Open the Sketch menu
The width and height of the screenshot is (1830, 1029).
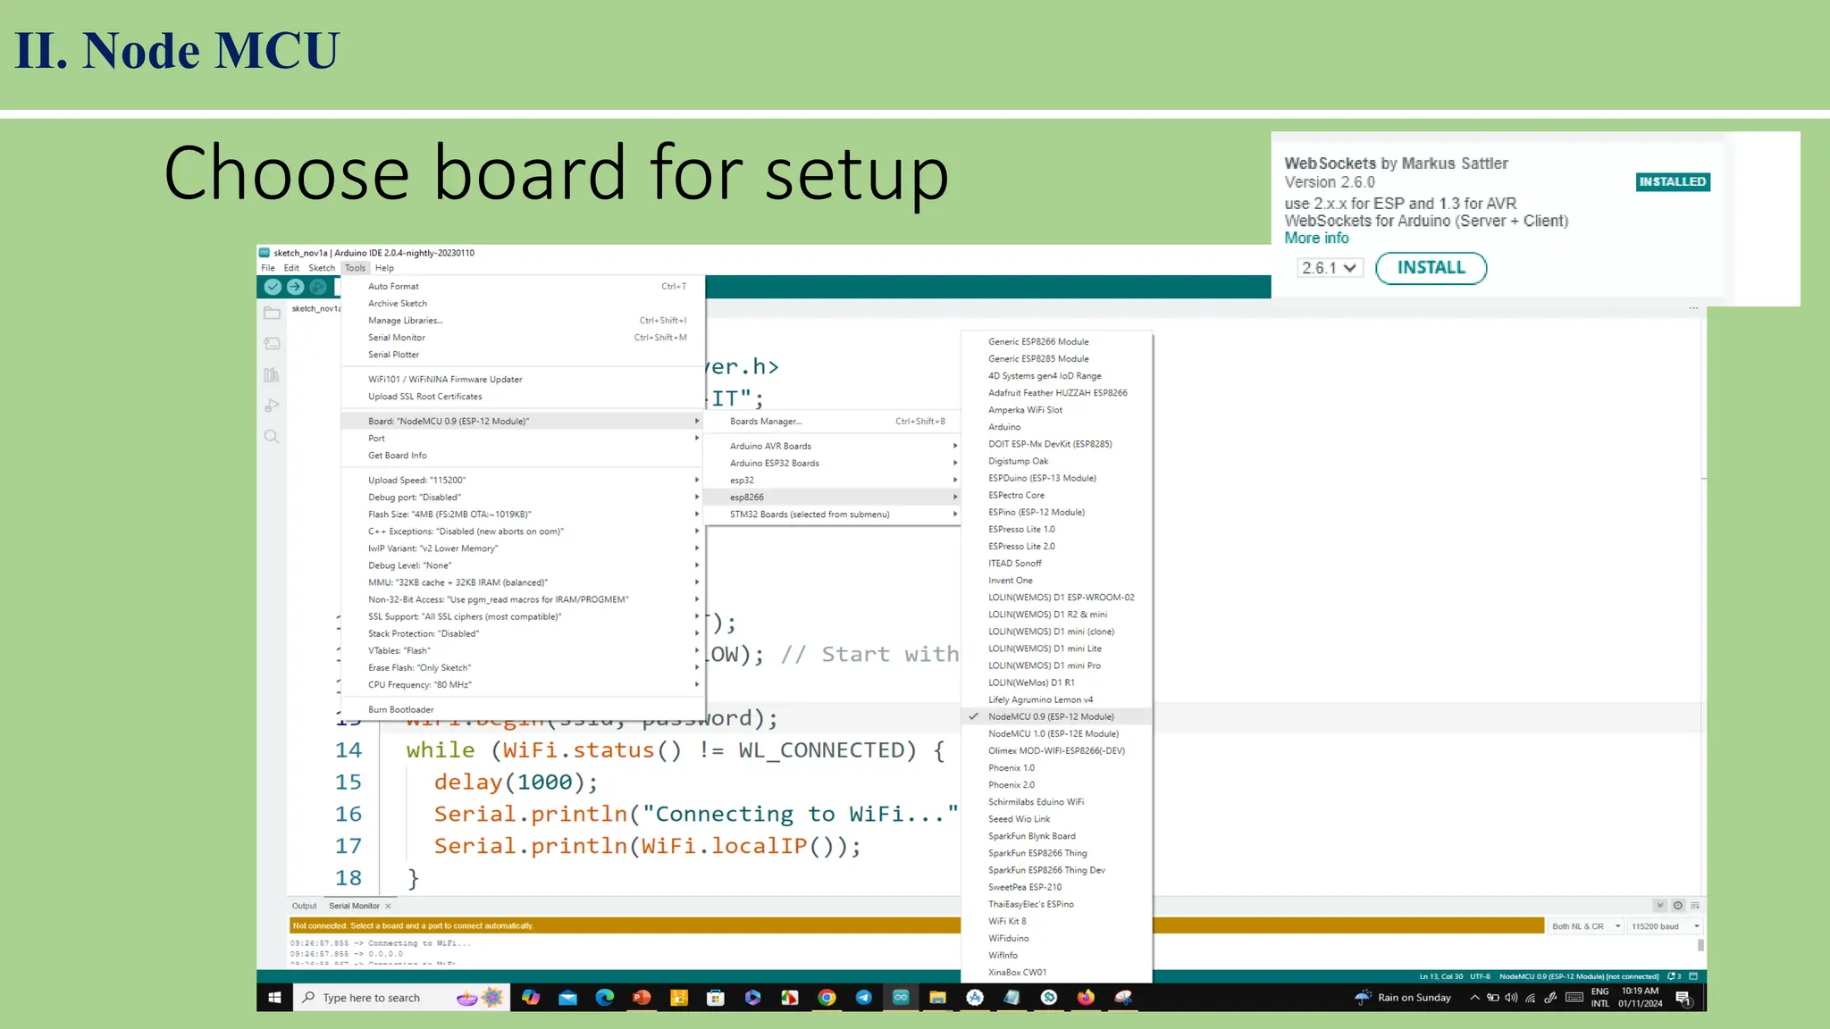coord(322,268)
